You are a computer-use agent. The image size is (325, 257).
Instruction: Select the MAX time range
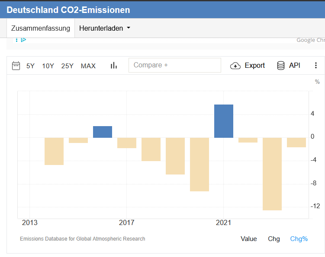click(88, 66)
